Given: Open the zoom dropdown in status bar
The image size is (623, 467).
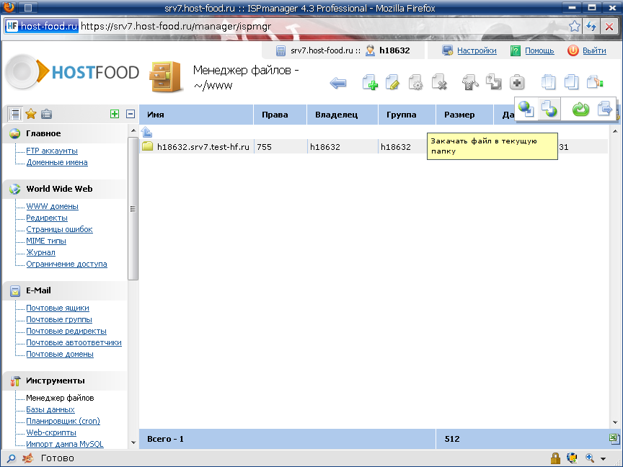Looking at the screenshot, I should pyautogui.click(x=602, y=458).
